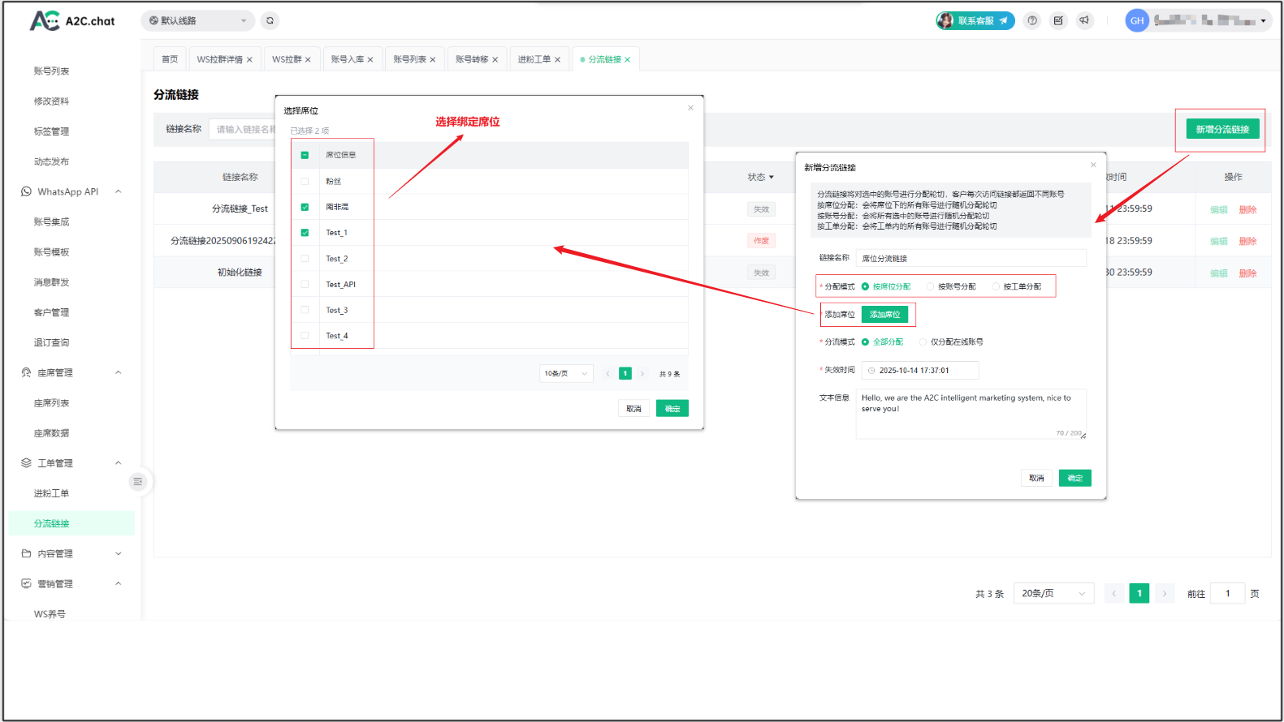Screen dimensions: 1284x722
Task: Click the A2C.chat logo
Action: pos(72,21)
